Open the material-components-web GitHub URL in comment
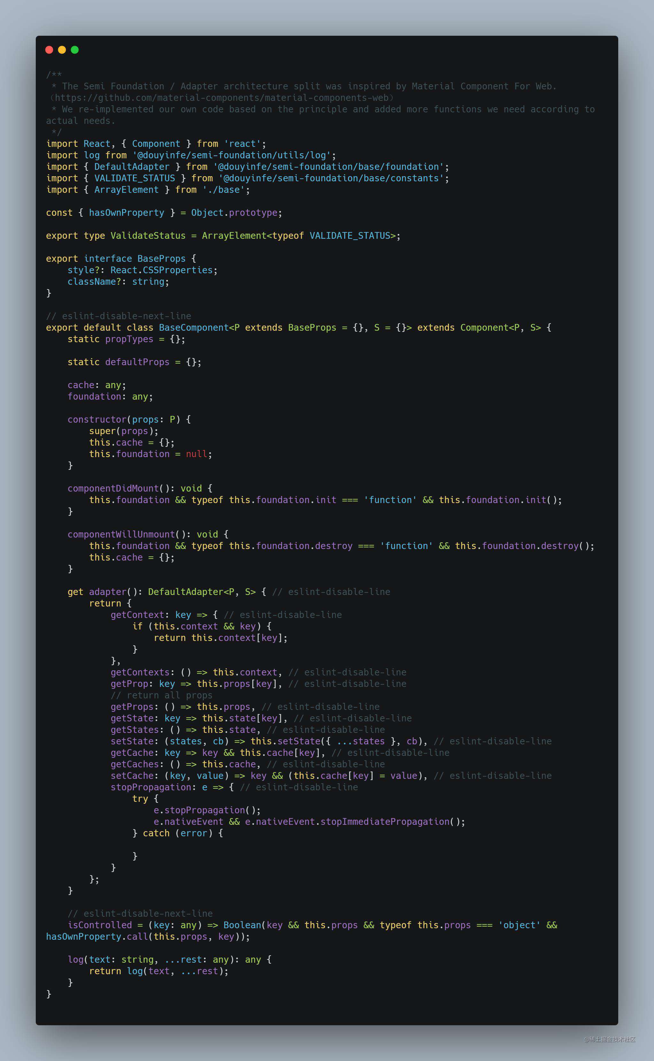Image resolution: width=654 pixels, height=1061 pixels. coord(222,98)
